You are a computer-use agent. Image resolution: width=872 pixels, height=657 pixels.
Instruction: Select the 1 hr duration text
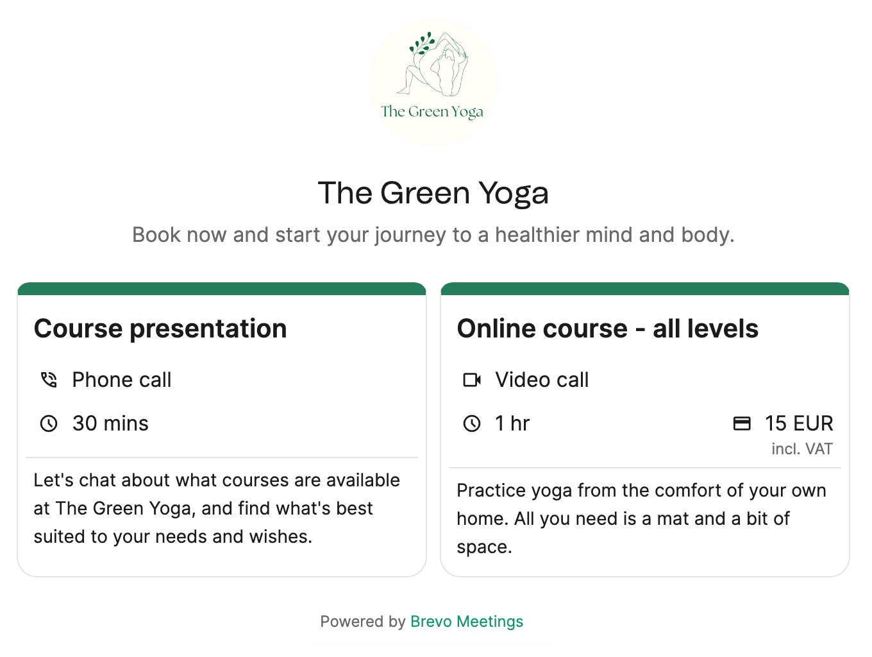point(512,423)
